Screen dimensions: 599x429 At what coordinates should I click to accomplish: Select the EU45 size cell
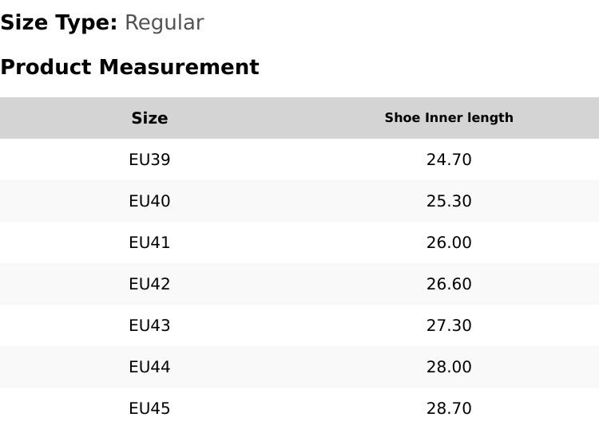coord(149,409)
